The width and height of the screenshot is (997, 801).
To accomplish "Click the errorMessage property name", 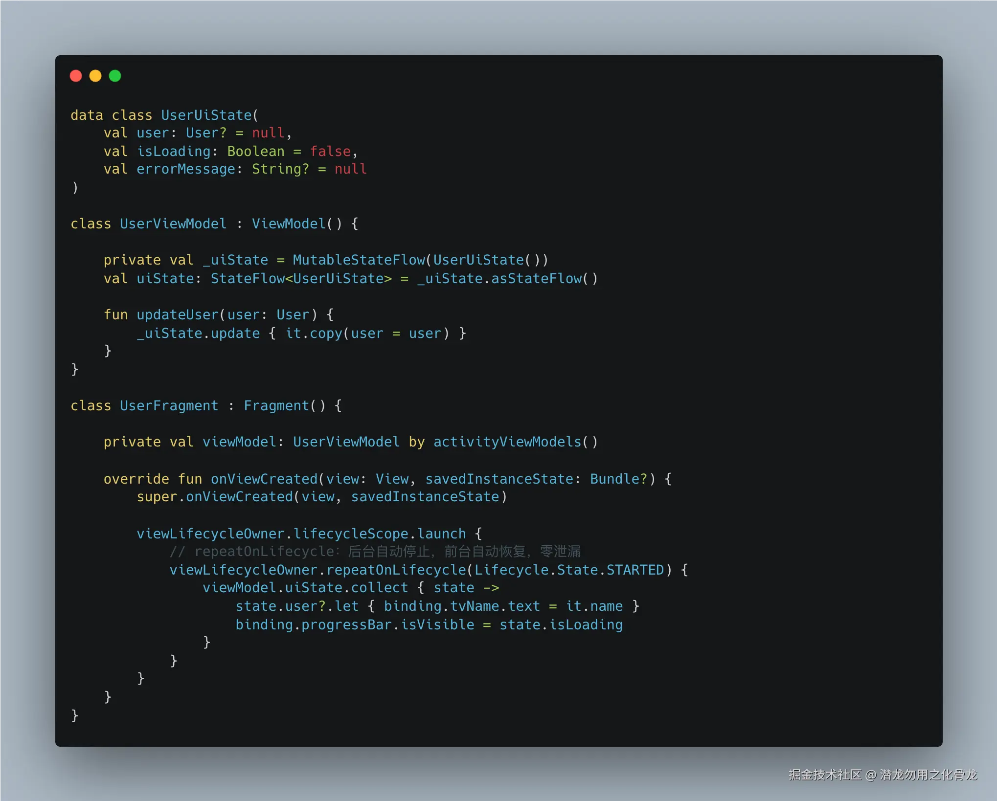I will pyautogui.click(x=186, y=169).
